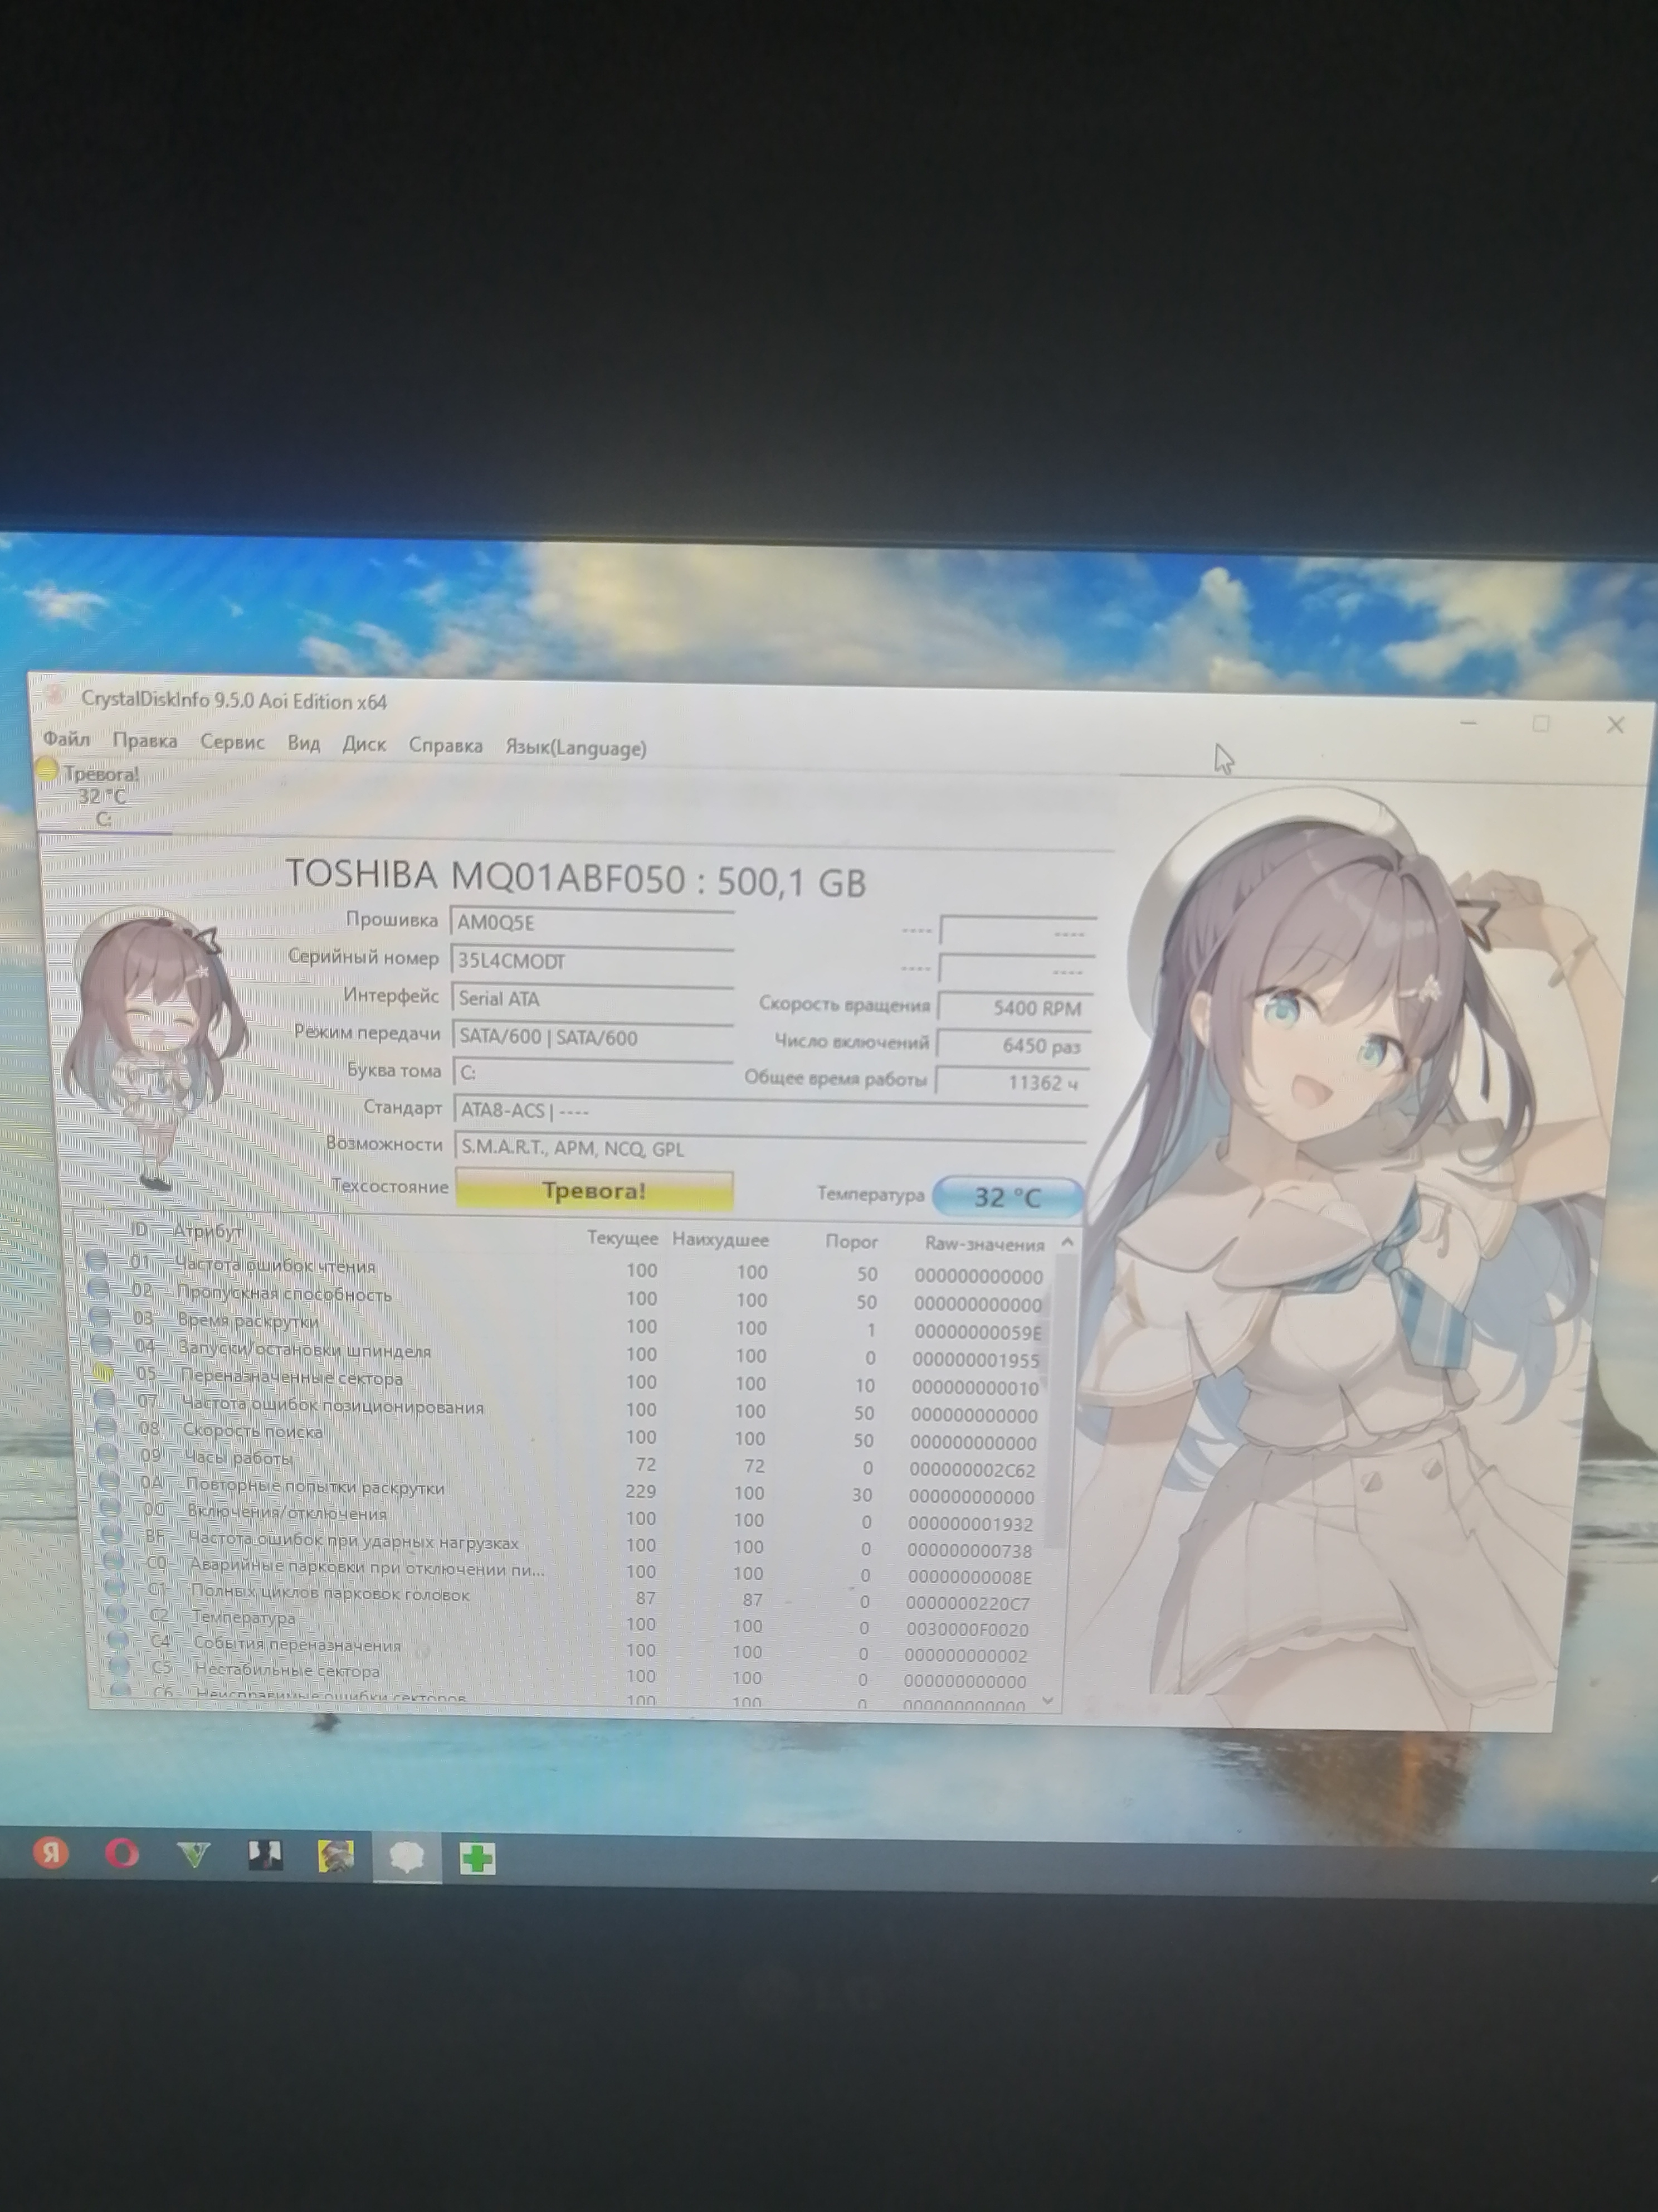Screen dimensions: 1658x2212
Task: Click the power-on hours value 11362 ч
Action: [1011, 1082]
